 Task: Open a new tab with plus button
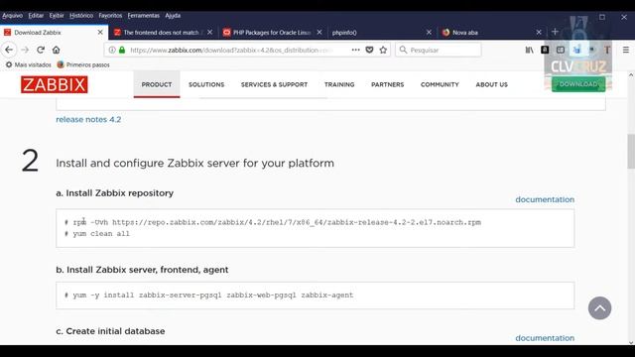(x=555, y=32)
